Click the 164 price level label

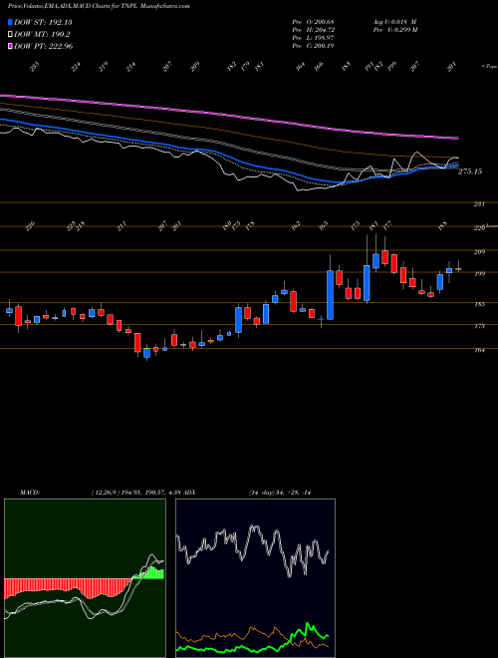[x=479, y=350]
